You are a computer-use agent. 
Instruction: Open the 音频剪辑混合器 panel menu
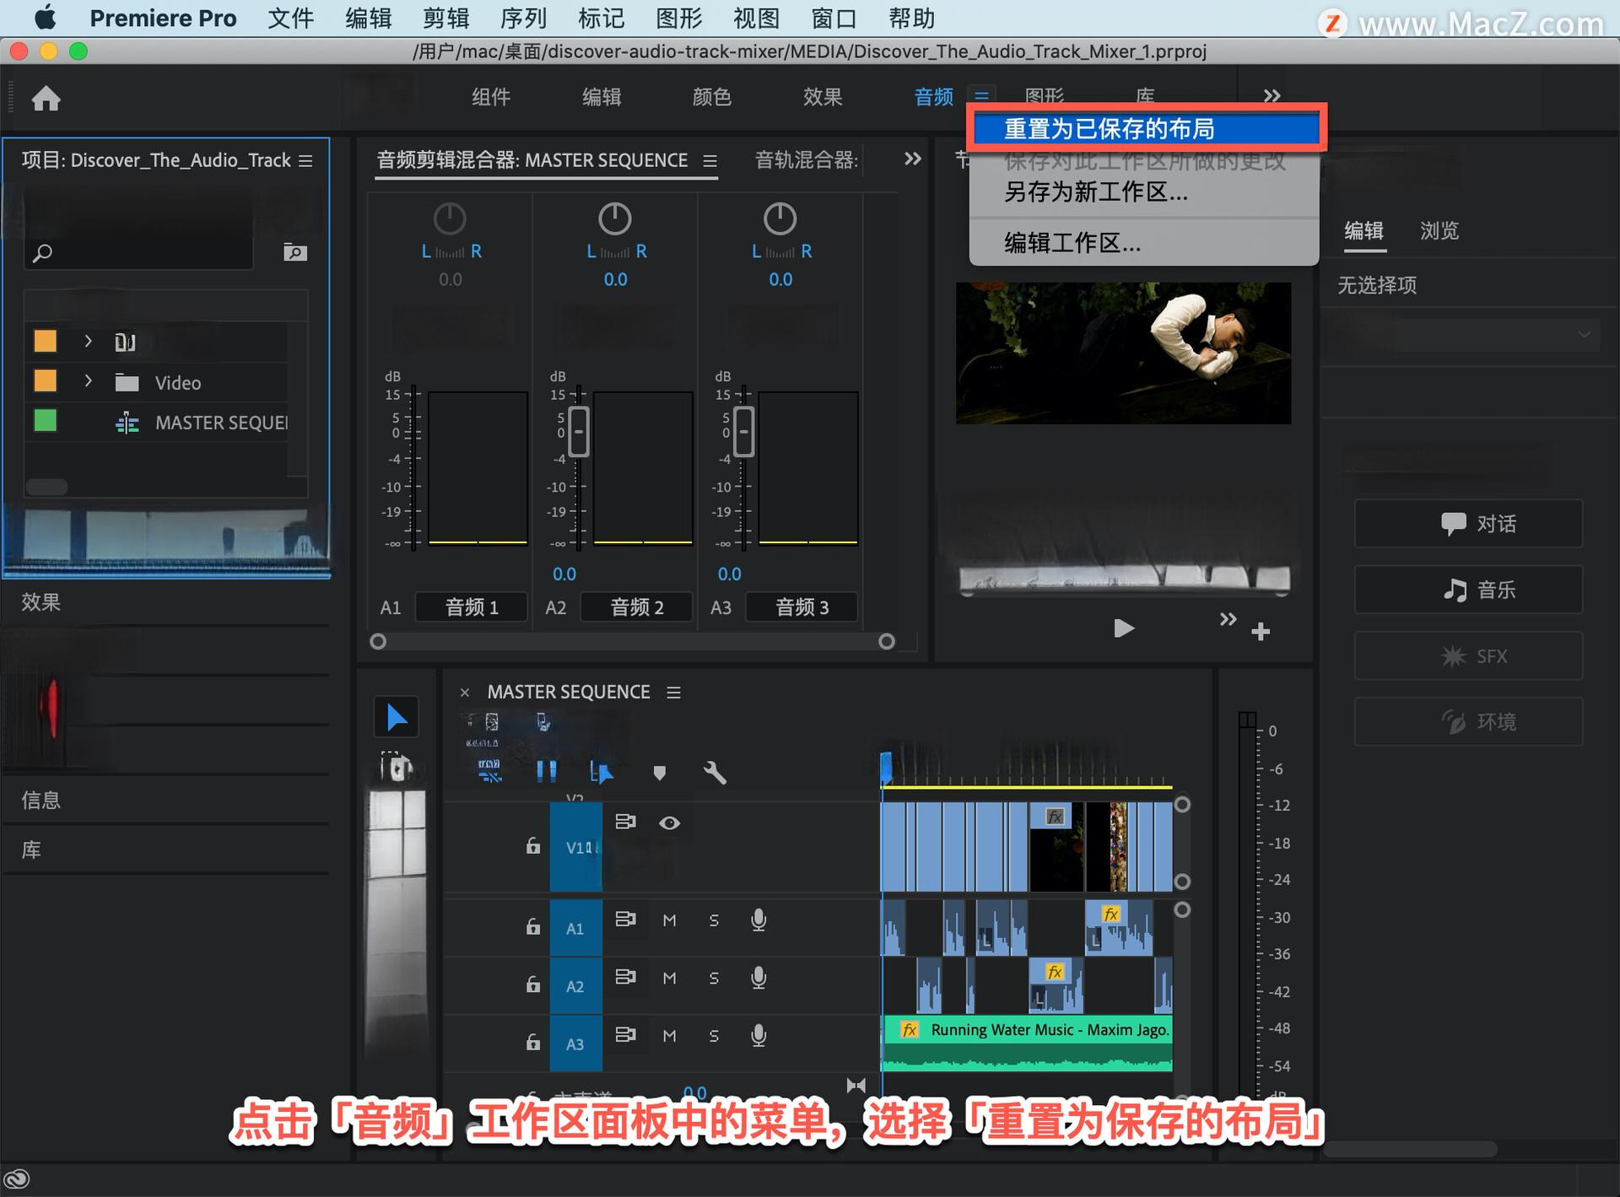coord(710,160)
